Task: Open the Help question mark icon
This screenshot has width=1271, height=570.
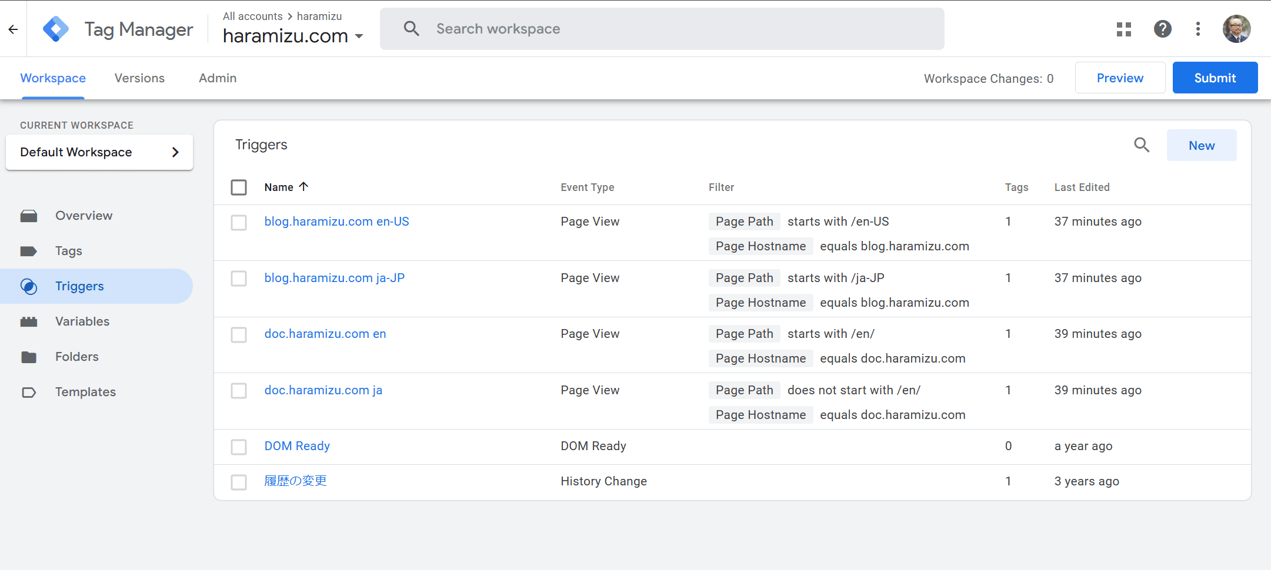Action: click(x=1162, y=29)
